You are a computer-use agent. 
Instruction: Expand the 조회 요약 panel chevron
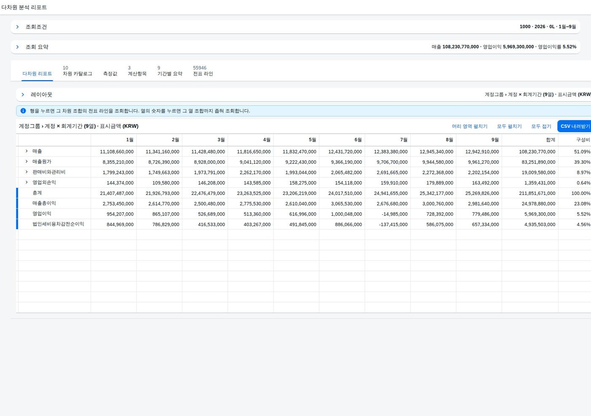tap(17, 47)
